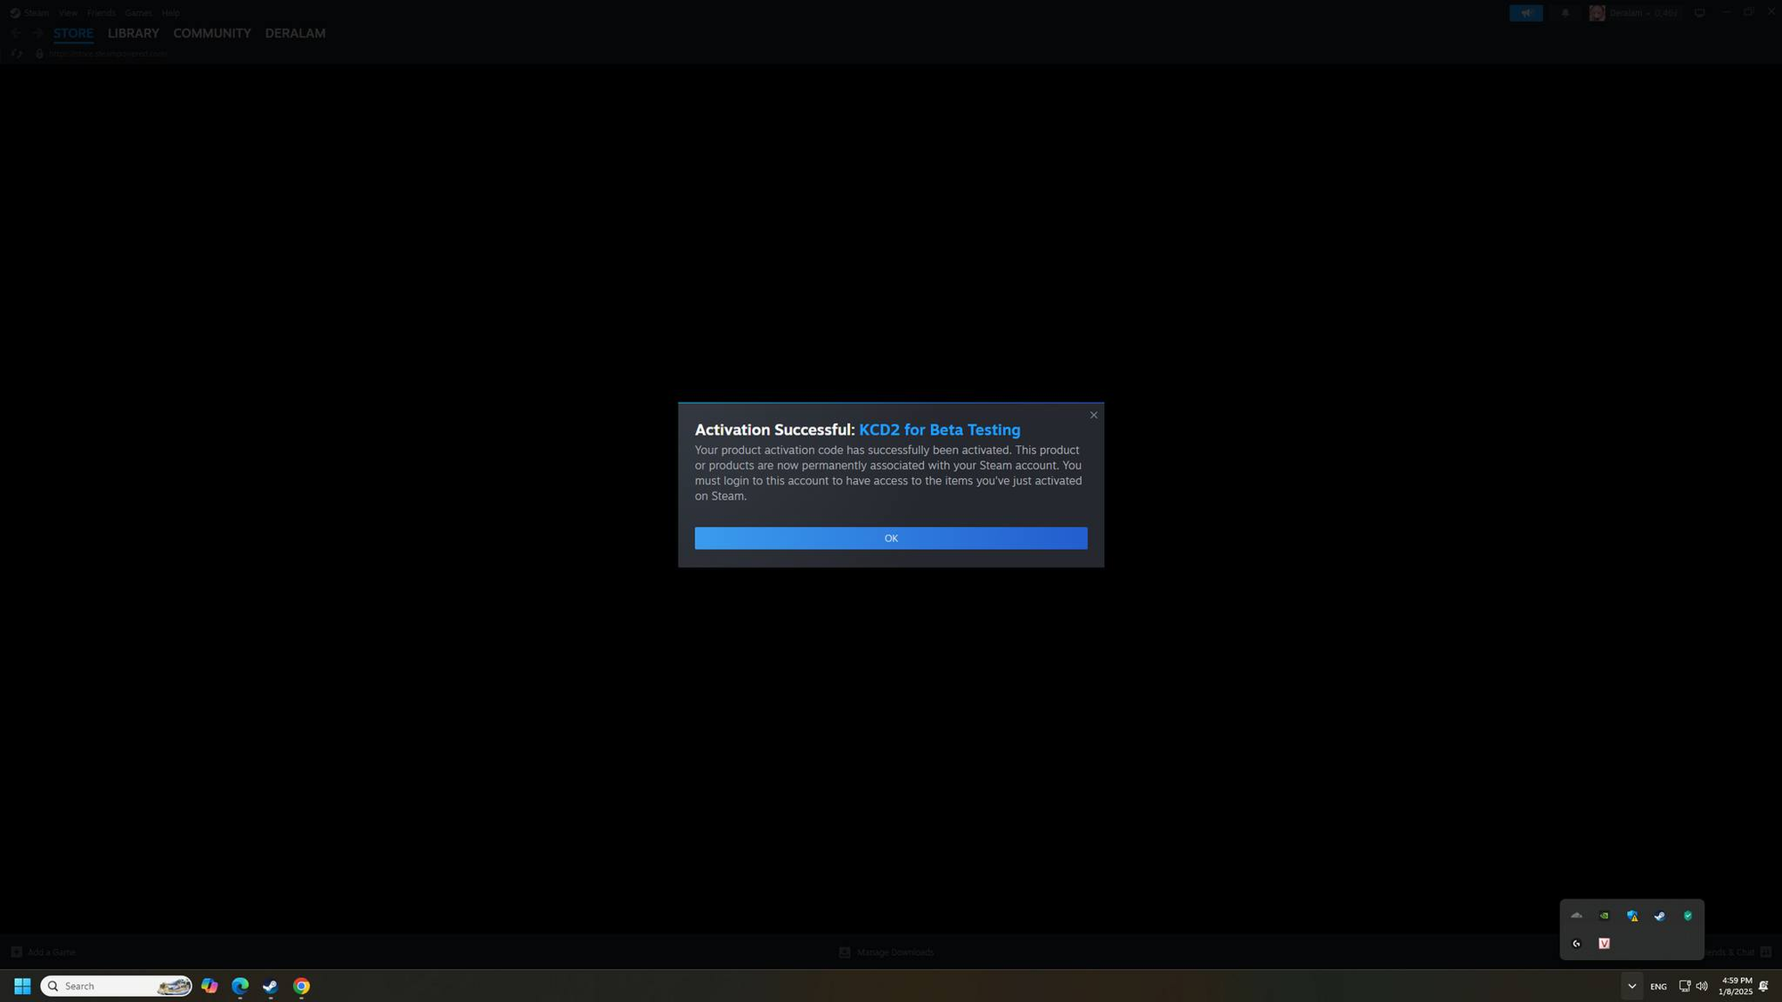This screenshot has height=1002, width=1782.
Task: Open the COMMUNITY tab
Action: 211,33
